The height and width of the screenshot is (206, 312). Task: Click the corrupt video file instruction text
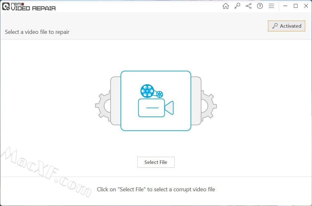pos(156,189)
